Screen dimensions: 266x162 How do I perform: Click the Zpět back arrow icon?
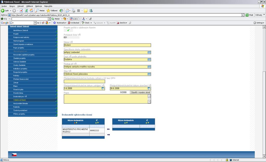(3, 11)
